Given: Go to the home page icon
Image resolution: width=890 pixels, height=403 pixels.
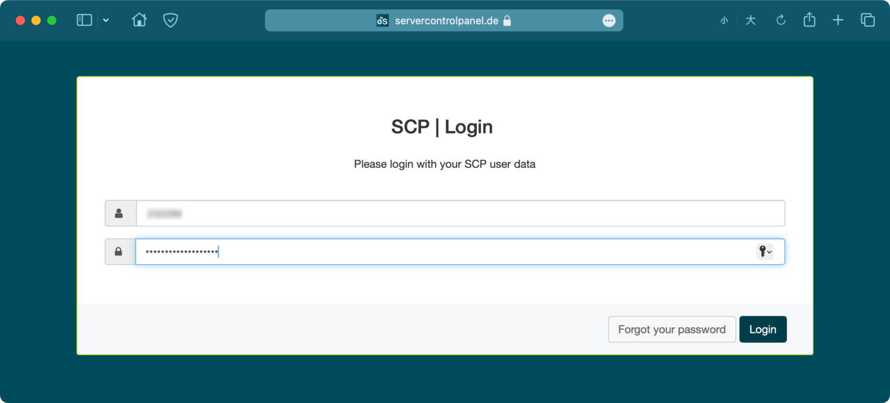Looking at the screenshot, I should pos(139,20).
